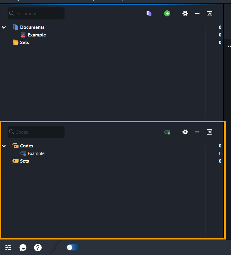Pop out the Codes panel
Viewport: 231px width, 255px height.
coord(209,132)
